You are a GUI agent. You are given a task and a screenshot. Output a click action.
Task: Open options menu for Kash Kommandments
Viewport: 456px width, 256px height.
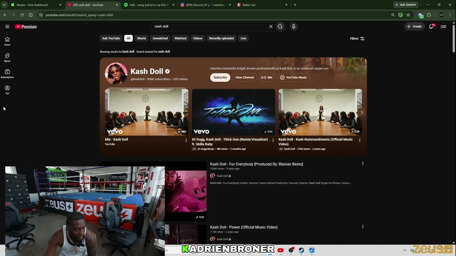pyautogui.click(x=360, y=140)
